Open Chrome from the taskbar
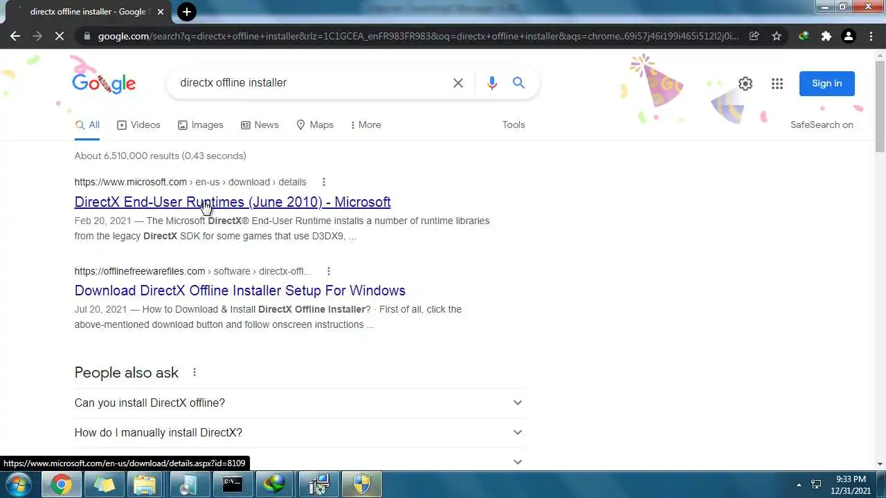Image resolution: width=886 pixels, height=498 pixels. 62,485
